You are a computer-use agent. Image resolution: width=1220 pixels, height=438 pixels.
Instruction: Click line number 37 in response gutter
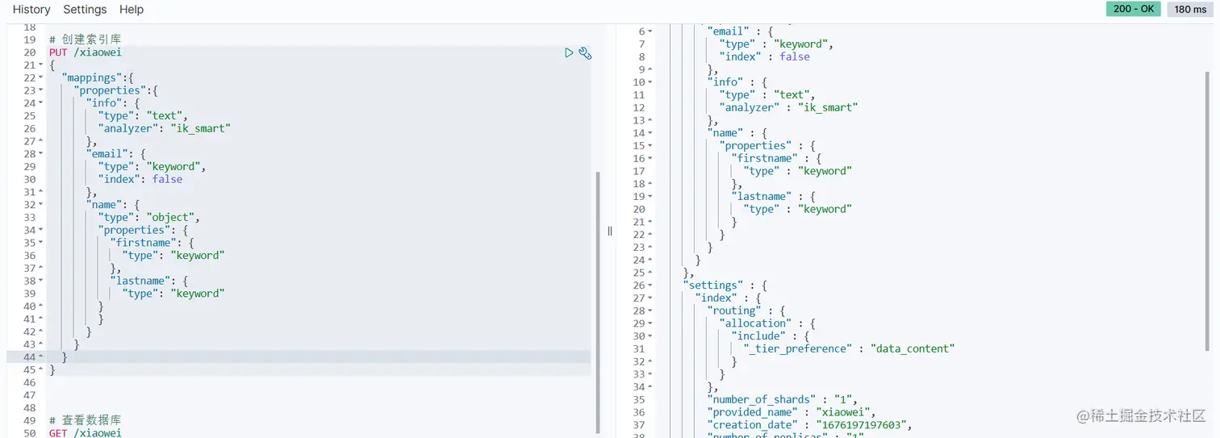pos(639,425)
